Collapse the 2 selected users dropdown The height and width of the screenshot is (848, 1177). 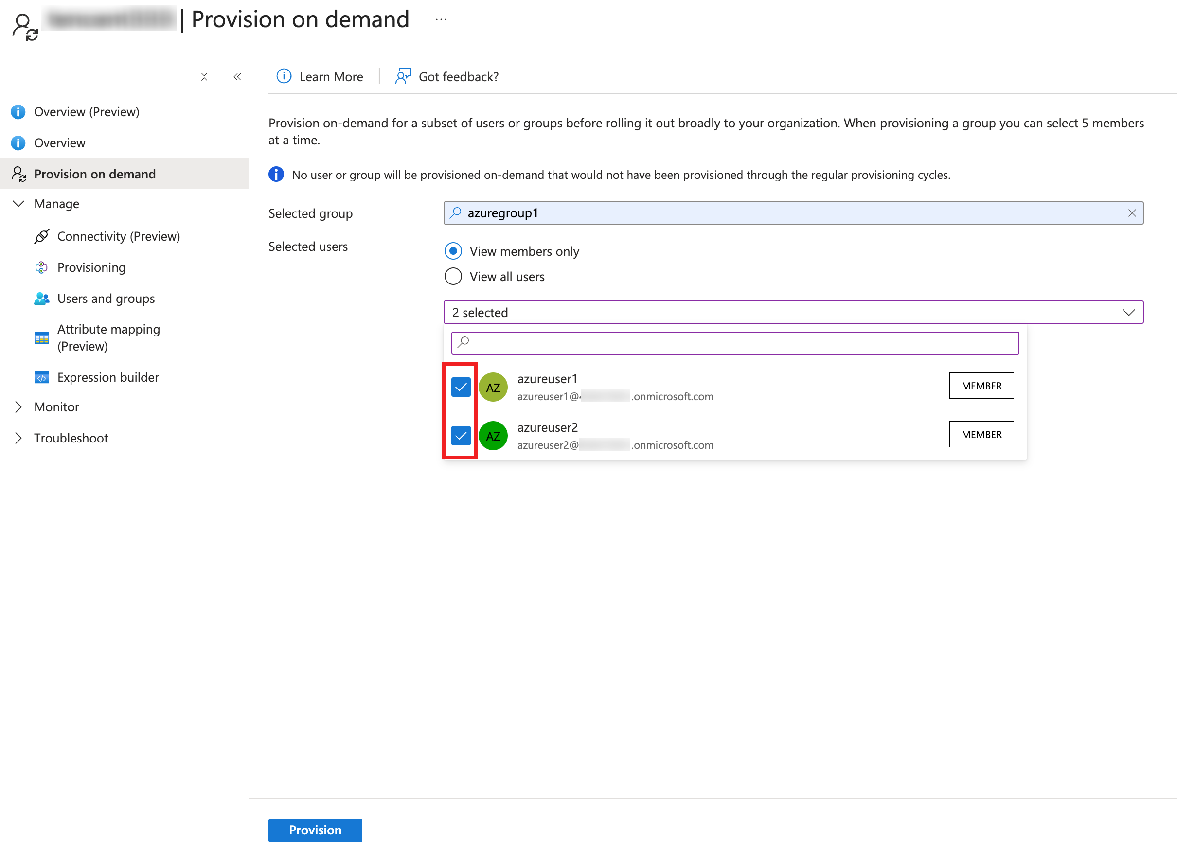(x=1128, y=313)
